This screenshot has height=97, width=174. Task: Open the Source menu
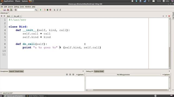pos(11,7)
